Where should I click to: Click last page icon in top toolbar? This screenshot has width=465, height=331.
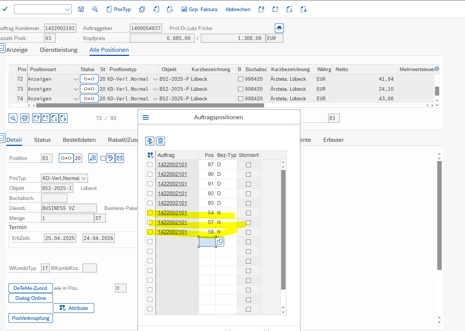tap(303, 9)
